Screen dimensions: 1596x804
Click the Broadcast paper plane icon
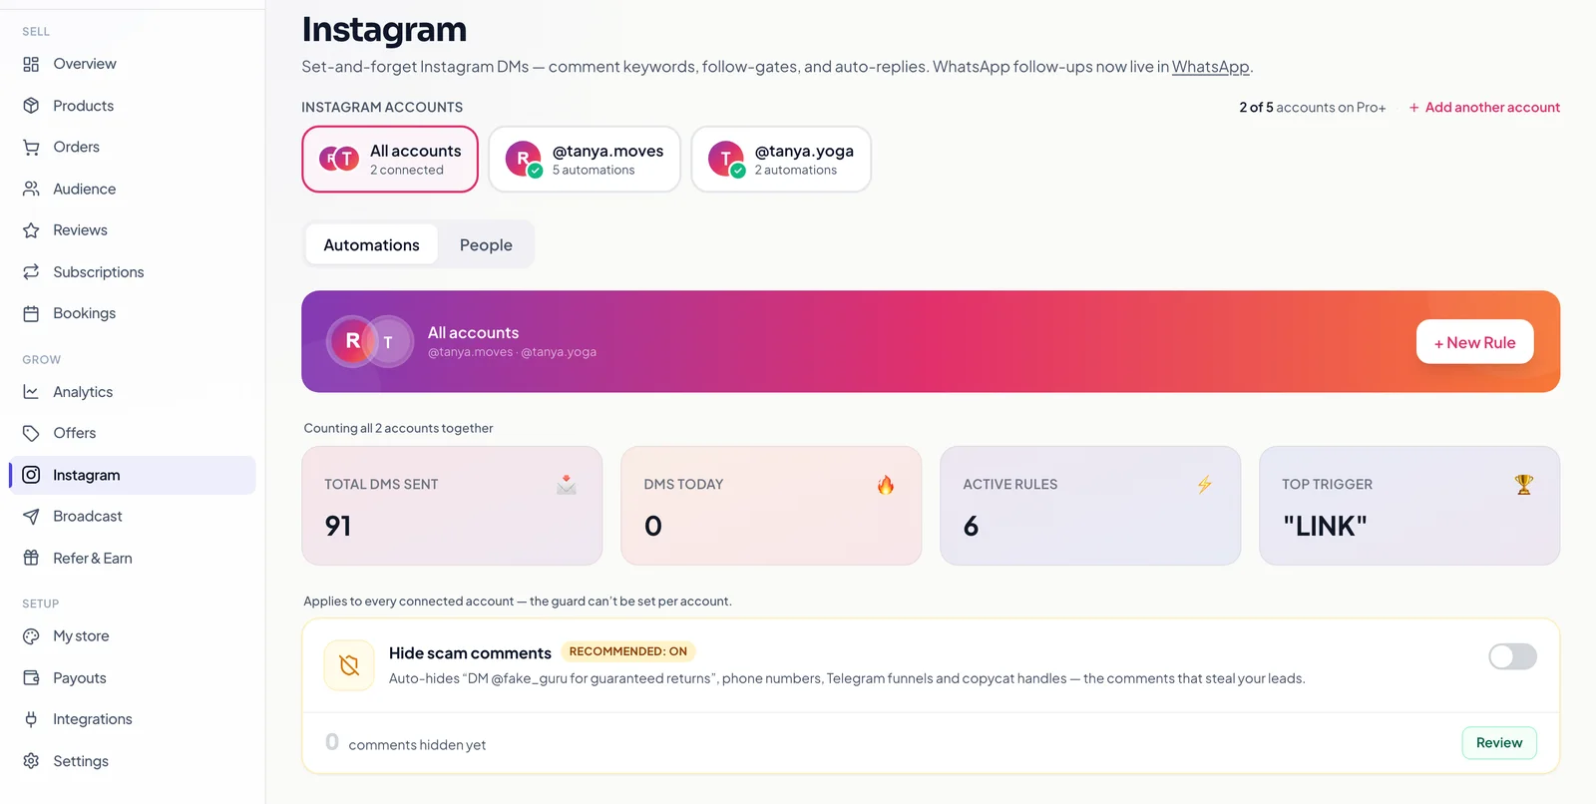pyautogui.click(x=31, y=516)
